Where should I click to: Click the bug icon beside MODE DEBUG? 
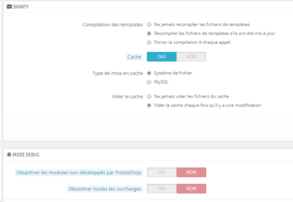pos(9,155)
